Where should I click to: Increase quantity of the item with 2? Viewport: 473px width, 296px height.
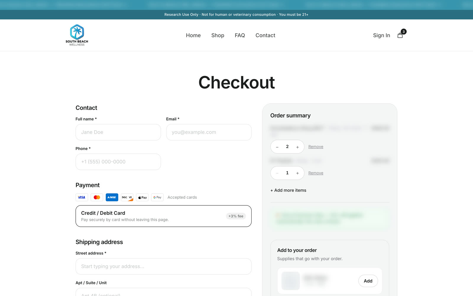[297, 147]
